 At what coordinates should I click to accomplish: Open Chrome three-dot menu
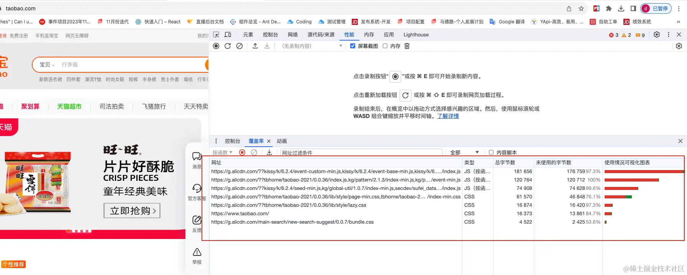point(679,8)
